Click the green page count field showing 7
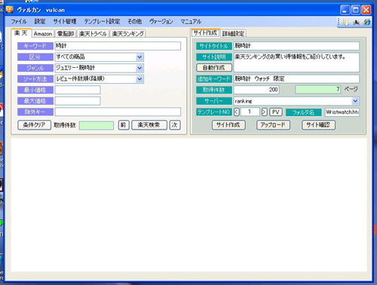The width and height of the screenshot is (377, 285). coord(318,90)
